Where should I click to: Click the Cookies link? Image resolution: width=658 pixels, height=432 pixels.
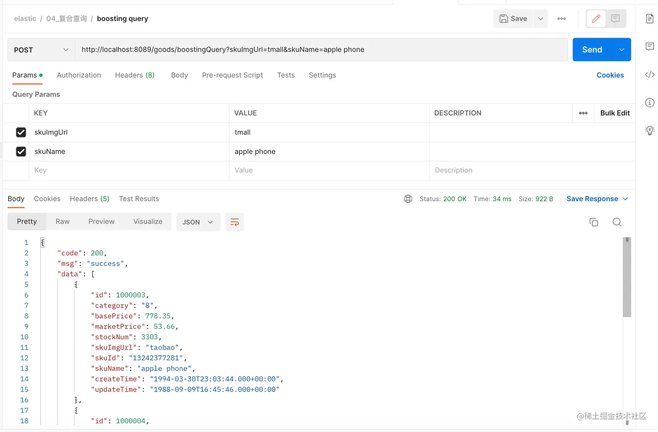click(610, 75)
